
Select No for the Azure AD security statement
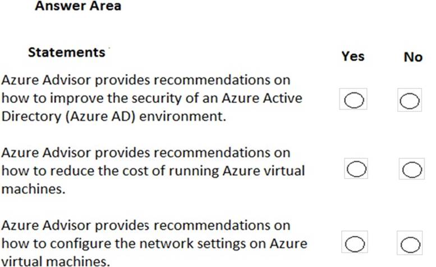tap(410, 101)
